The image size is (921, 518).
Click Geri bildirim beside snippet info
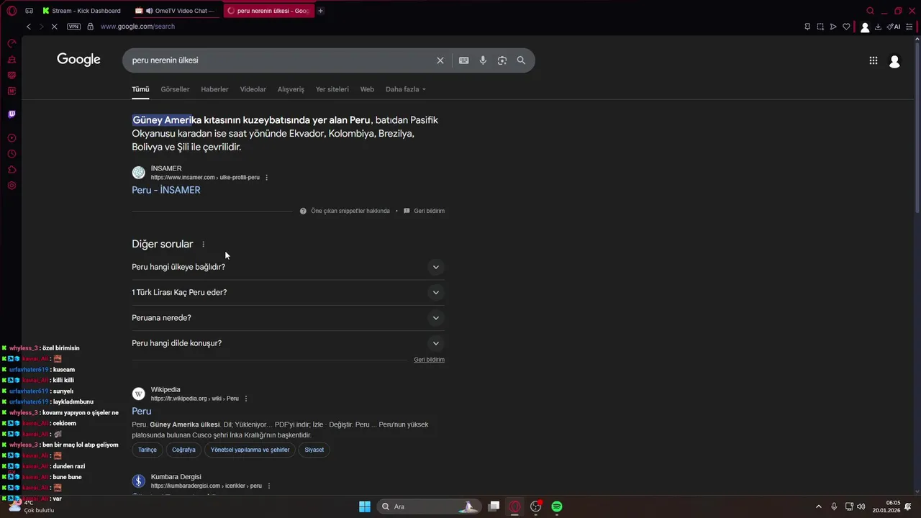[425, 211]
